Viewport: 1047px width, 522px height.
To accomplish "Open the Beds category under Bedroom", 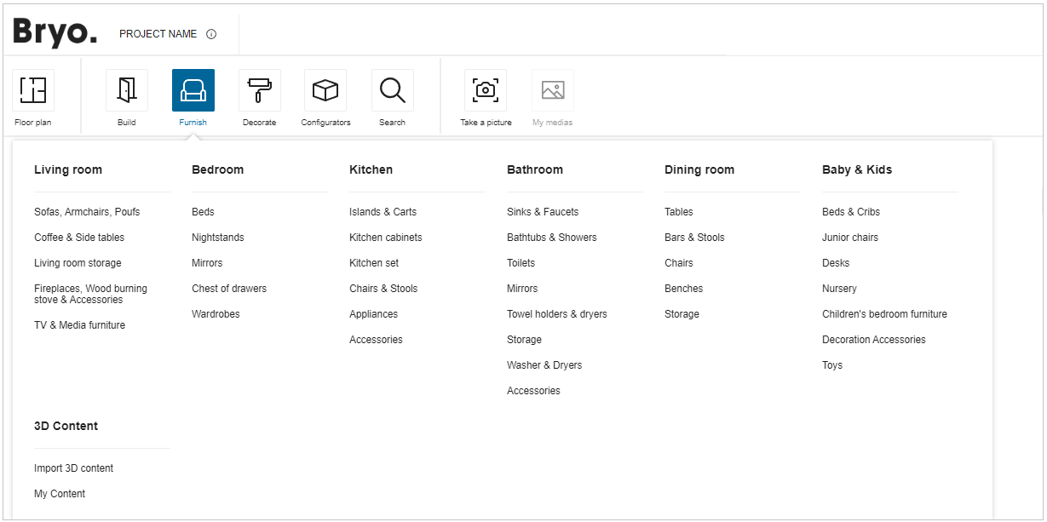I will click(x=203, y=212).
